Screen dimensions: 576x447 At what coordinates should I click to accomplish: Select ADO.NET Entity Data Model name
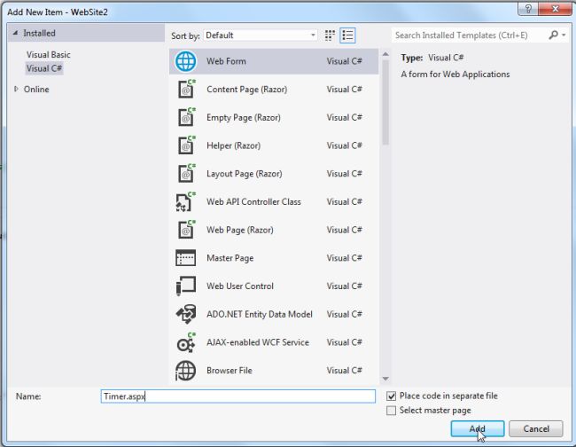point(260,314)
